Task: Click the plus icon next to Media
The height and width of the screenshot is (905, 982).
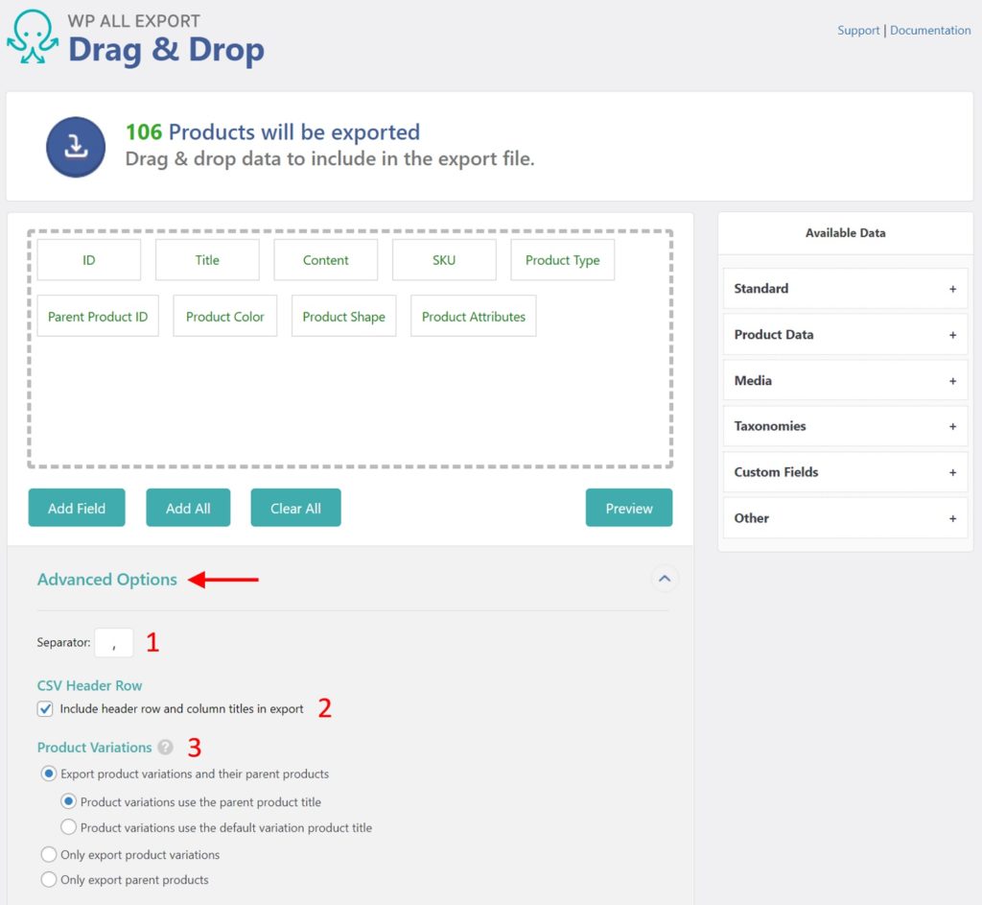Action: (952, 380)
